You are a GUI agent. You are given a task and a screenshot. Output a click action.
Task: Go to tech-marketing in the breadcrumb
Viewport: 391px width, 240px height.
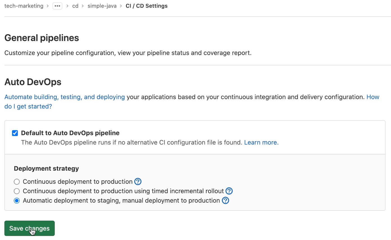click(24, 6)
